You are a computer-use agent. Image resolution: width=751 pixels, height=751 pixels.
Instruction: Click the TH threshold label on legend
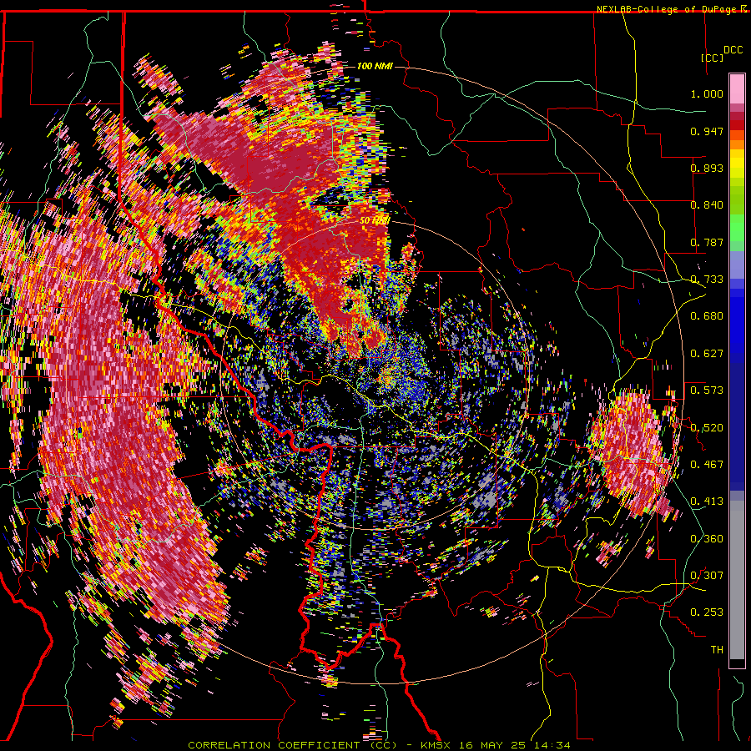coord(717,650)
